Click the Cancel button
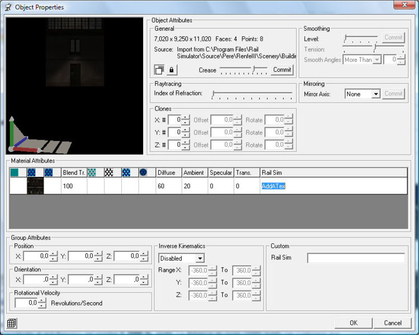 393,323
